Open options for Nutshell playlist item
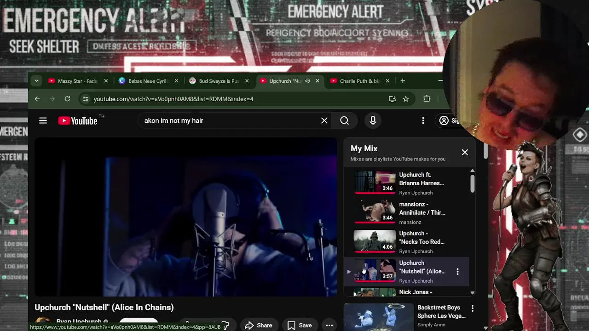589x331 pixels. (457, 272)
